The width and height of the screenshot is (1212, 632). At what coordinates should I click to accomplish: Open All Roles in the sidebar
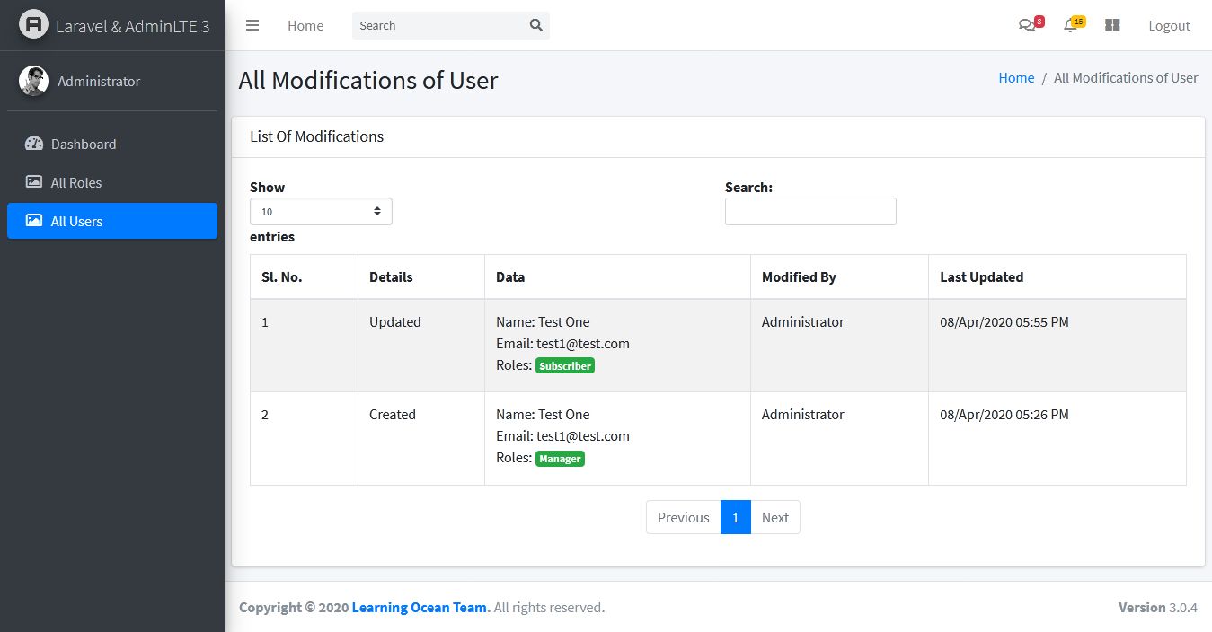click(x=112, y=182)
